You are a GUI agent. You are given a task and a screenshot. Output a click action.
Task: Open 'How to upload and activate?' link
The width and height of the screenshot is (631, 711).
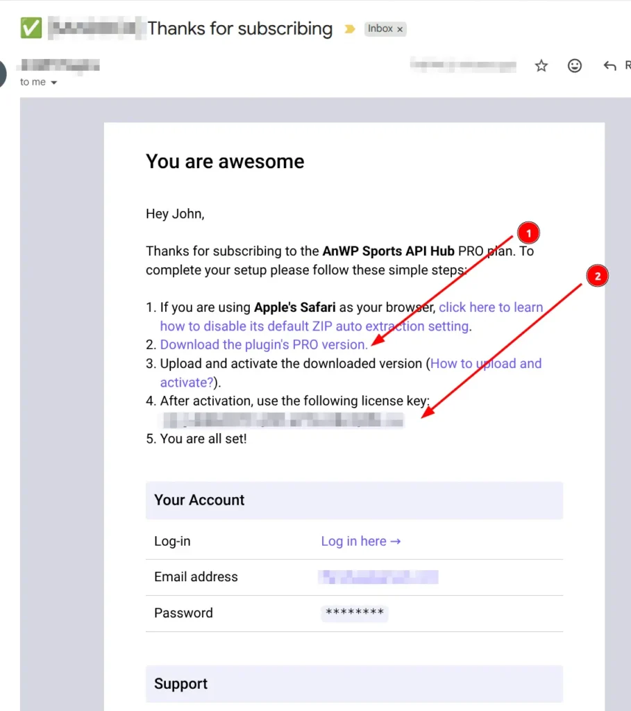pyautogui.click(x=351, y=373)
